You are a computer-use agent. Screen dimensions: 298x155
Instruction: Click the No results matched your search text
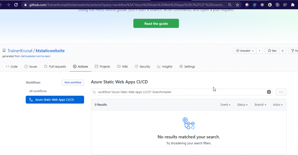pos(189,137)
